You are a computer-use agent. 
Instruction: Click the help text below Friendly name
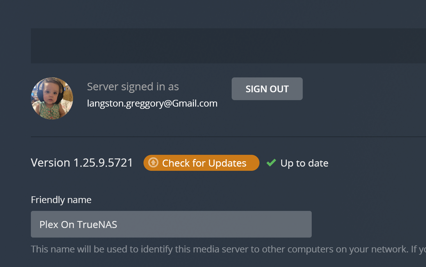point(219,249)
